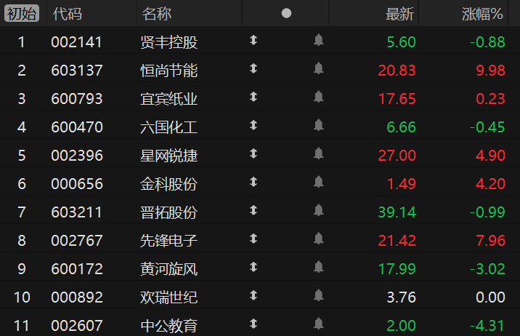Click the bell icon for 黄河旋风
The width and height of the screenshot is (520, 336).
point(318,267)
